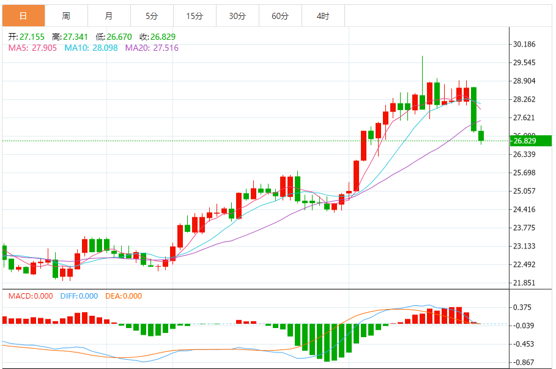Open the 5分 timeframe tab
This screenshot has height=369, width=556.
(x=152, y=16)
